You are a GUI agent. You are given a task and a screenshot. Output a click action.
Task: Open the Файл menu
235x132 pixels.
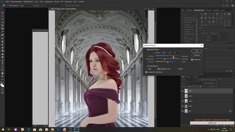(7, 1)
